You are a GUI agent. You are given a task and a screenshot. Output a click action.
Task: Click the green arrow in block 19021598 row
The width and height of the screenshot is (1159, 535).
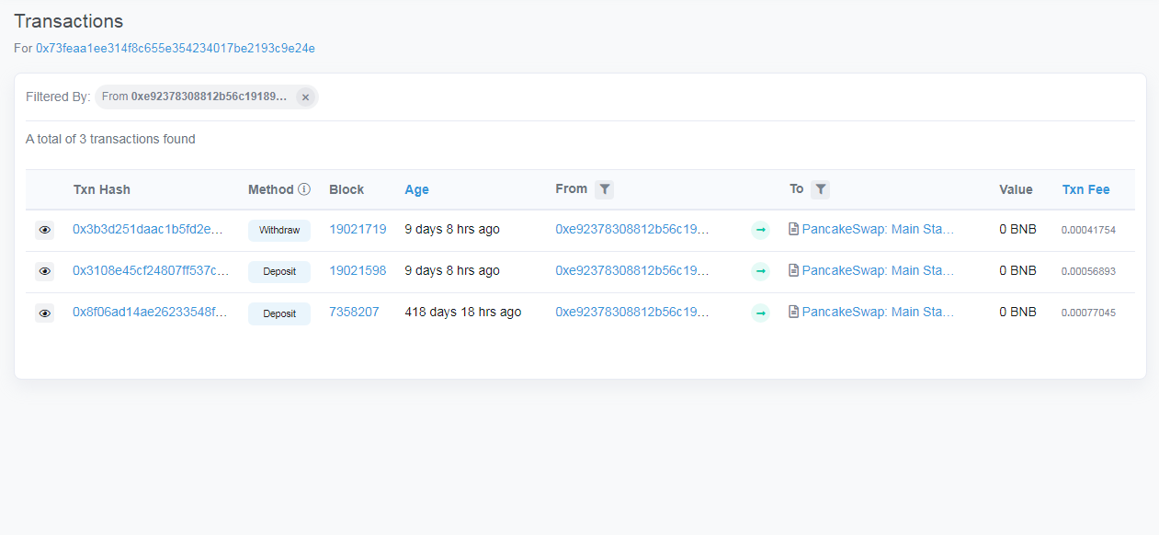[760, 271]
